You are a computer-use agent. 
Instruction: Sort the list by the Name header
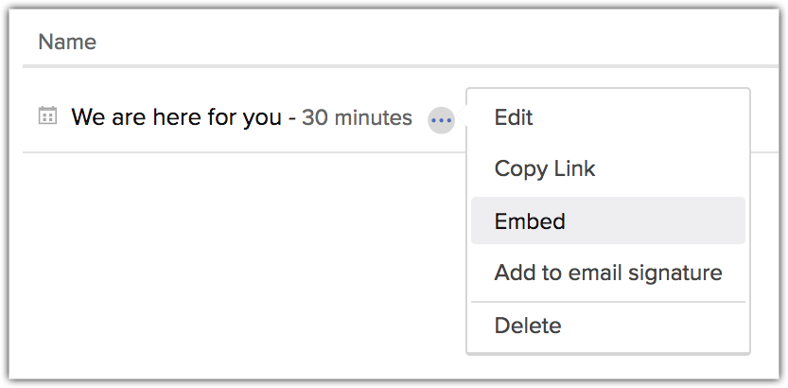tap(67, 42)
